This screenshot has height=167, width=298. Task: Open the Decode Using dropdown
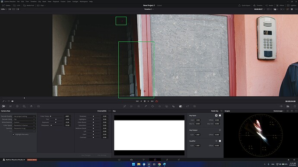point(24,119)
